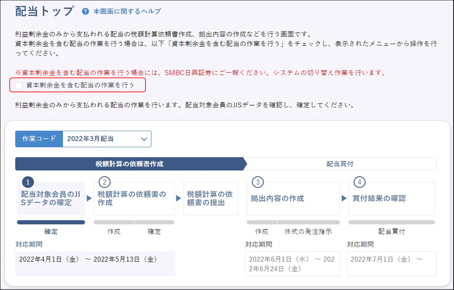Enable 資本剰余金を含む配当の作業を行う checkbox
Screen dimensions: 454x290
click(x=19, y=85)
